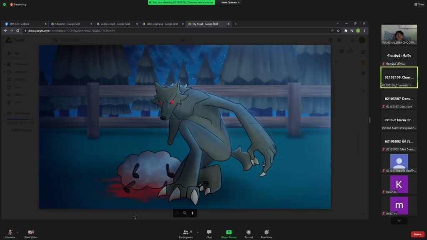
Task: Click the storage usage bar in Drive sidebar
Action: [x=17, y=118]
